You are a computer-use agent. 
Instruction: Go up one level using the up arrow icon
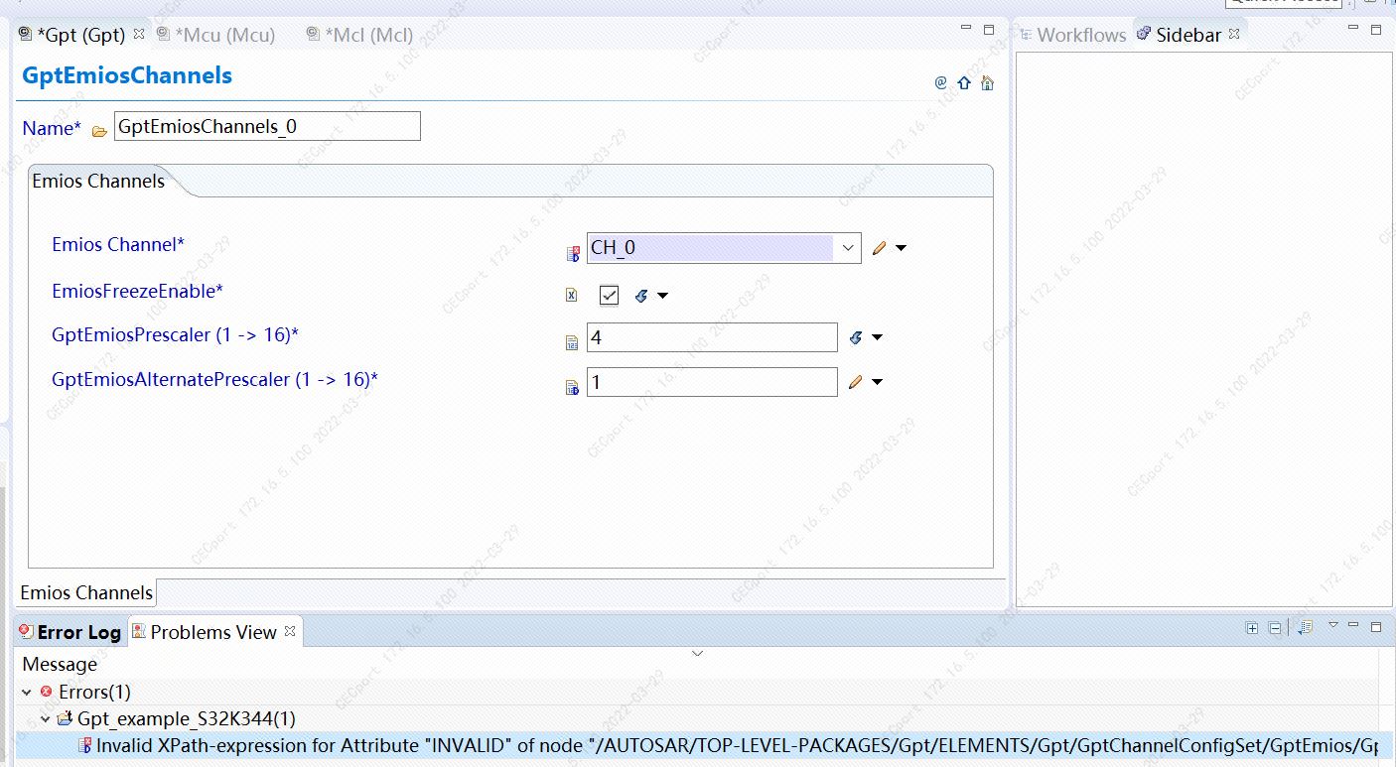tap(964, 83)
